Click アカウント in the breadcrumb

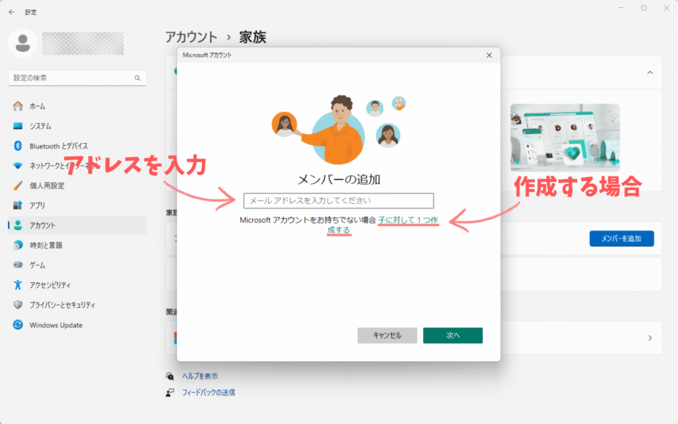[191, 37]
